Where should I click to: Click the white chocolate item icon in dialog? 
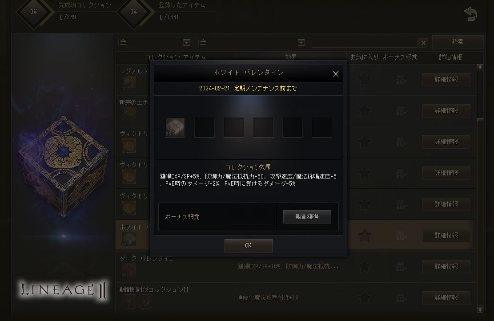(x=175, y=127)
